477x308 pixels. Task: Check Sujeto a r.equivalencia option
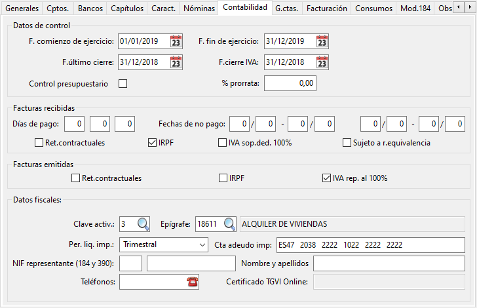click(347, 142)
